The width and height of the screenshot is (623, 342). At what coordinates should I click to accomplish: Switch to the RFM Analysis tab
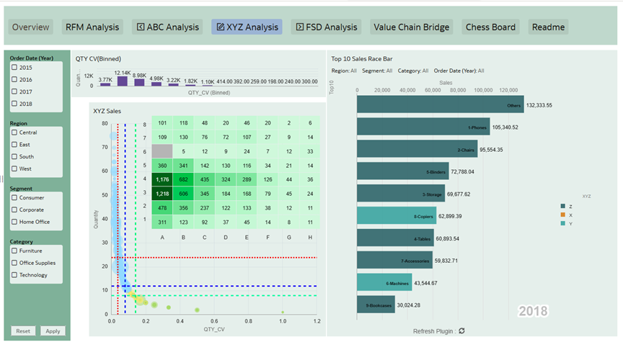(92, 27)
